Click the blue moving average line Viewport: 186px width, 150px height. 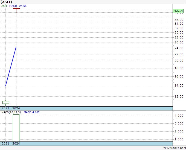click(x=11, y=66)
